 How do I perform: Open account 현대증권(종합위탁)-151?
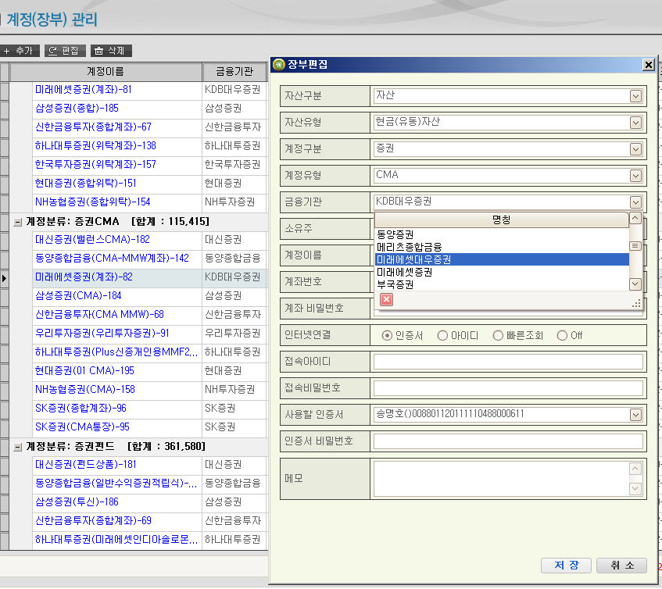pyautogui.click(x=86, y=183)
